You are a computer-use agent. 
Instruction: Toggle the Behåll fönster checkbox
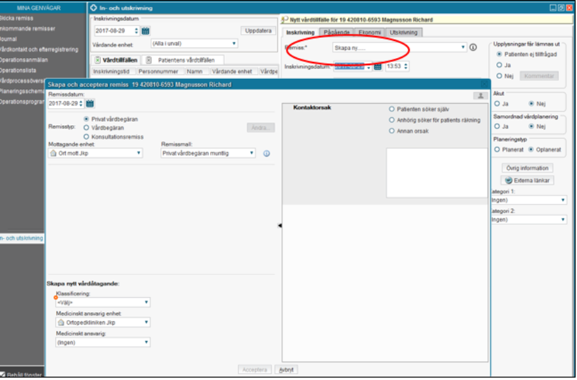click(x=3, y=375)
